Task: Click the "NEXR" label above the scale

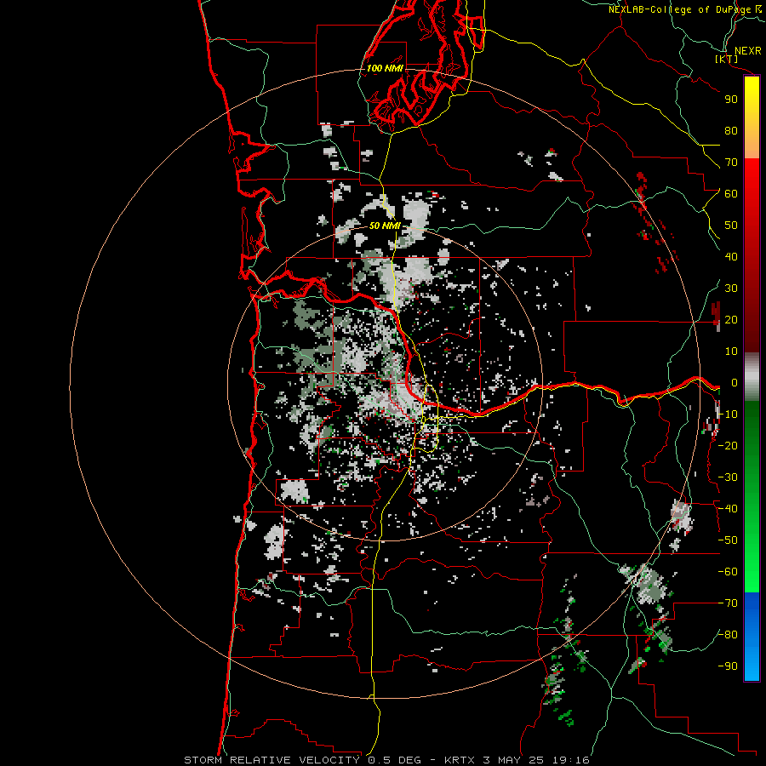Action: 747,51
